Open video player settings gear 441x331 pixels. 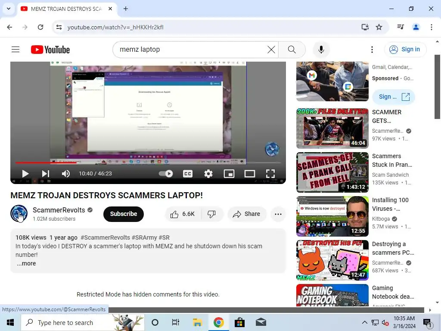coord(208,174)
